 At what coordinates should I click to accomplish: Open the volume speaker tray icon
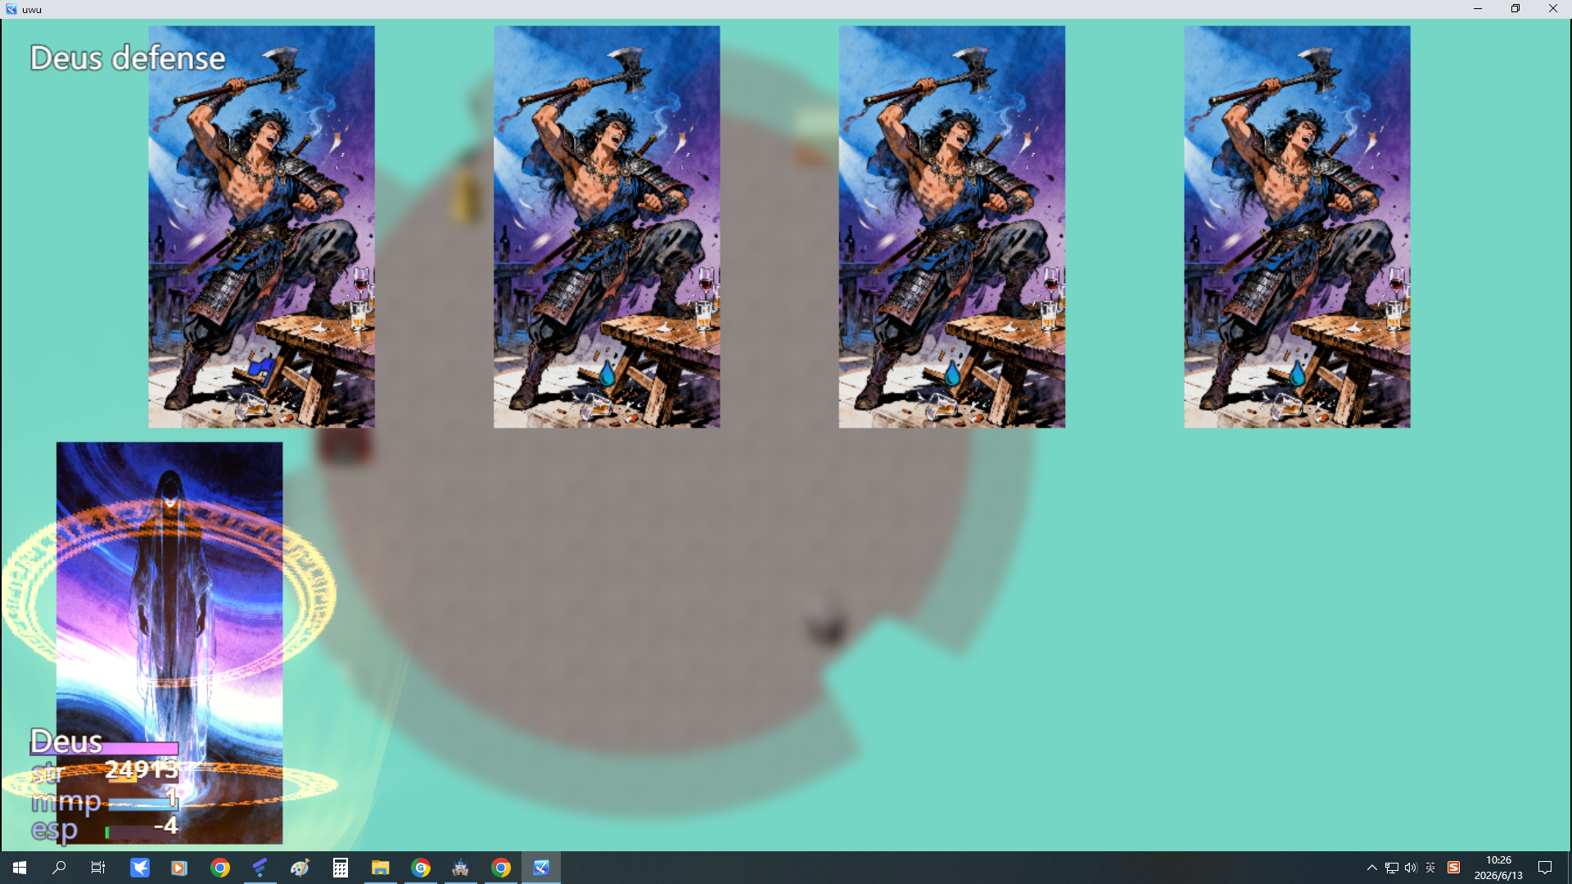tap(1411, 868)
